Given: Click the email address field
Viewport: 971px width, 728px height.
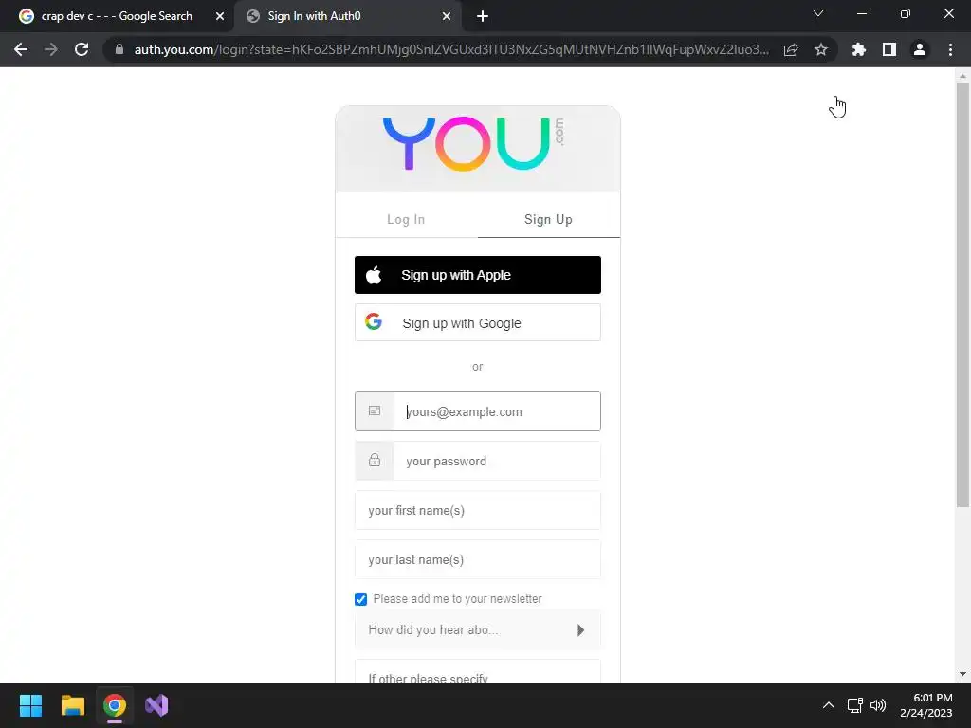Looking at the screenshot, I should coord(478,411).
